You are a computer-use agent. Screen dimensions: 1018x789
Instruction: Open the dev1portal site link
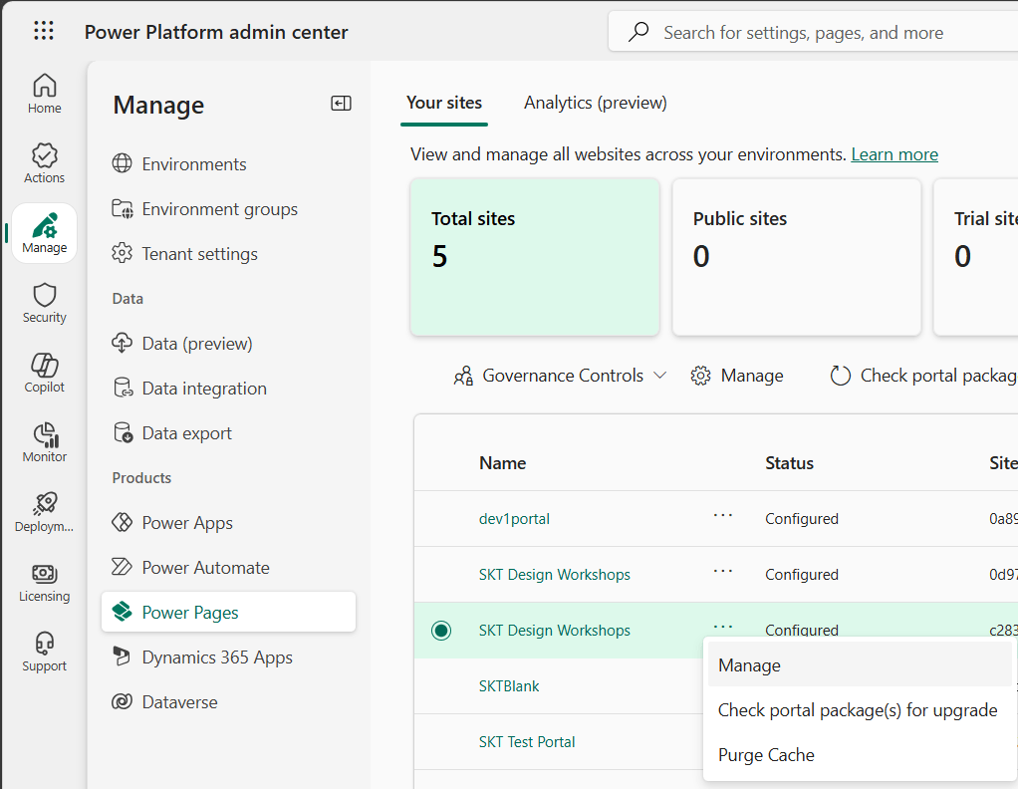[x=514, y=519]
